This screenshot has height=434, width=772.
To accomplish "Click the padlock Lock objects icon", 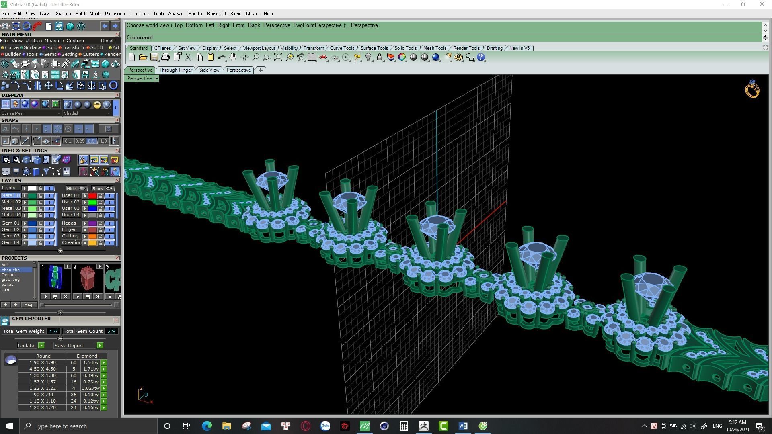I will click(x=380, y=57).
